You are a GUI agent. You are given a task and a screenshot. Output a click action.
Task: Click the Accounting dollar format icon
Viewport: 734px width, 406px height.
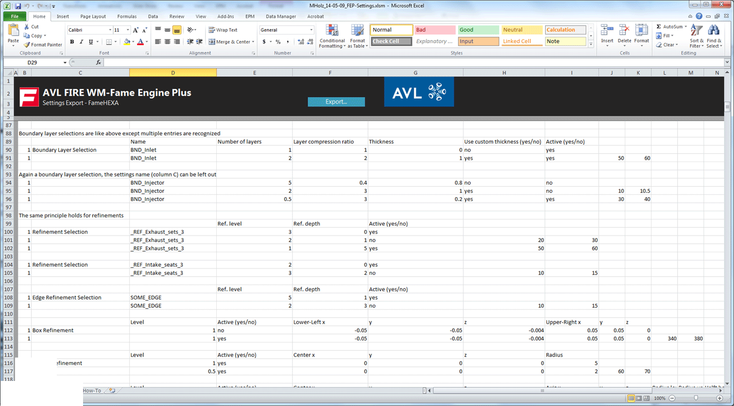click(x=264, y=42)
